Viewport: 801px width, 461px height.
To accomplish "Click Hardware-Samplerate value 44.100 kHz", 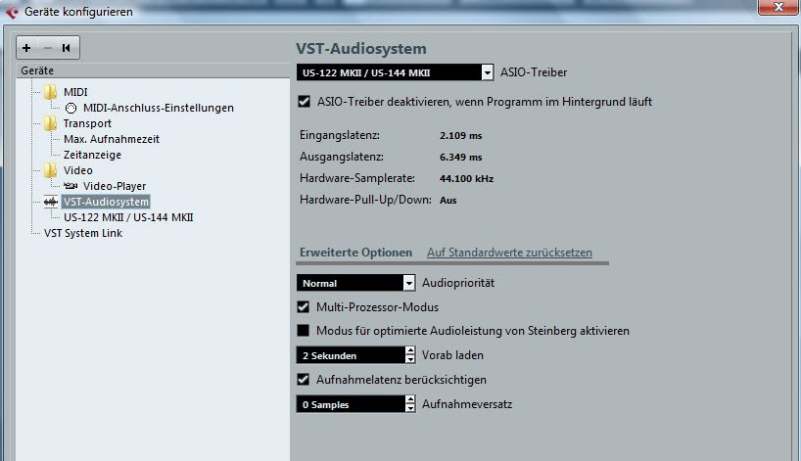I will point(466,179).
